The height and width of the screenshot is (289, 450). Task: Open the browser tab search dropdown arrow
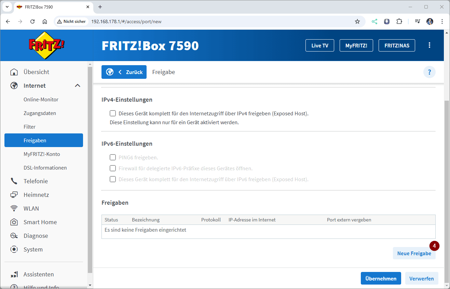(x=7, y=7)
